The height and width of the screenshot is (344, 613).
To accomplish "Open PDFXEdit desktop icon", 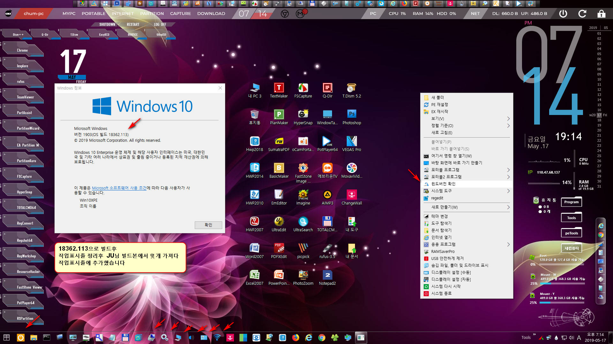I will coord(279,251).
